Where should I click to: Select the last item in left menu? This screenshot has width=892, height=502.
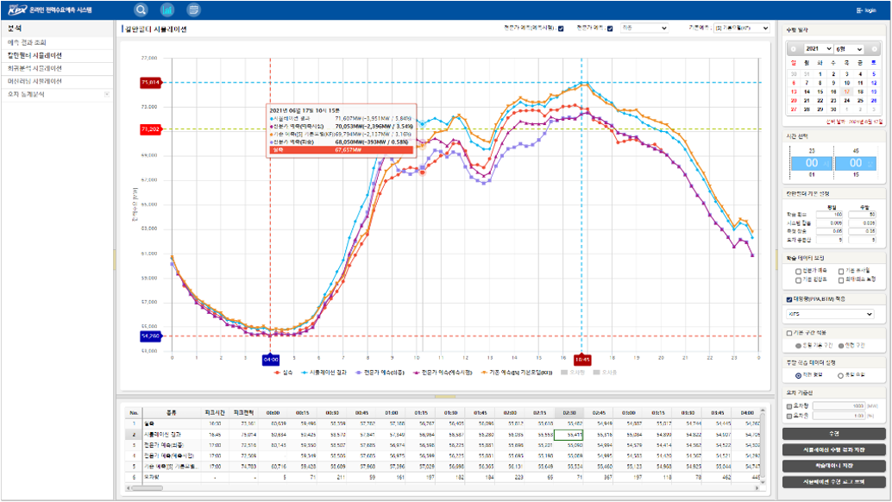point(30,93)
